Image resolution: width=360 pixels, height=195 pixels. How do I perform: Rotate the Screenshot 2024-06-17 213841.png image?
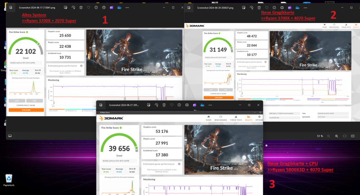(x=73, y=8)
